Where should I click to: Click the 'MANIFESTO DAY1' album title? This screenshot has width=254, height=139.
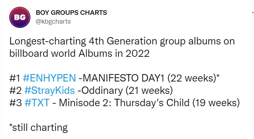[123, 78]
